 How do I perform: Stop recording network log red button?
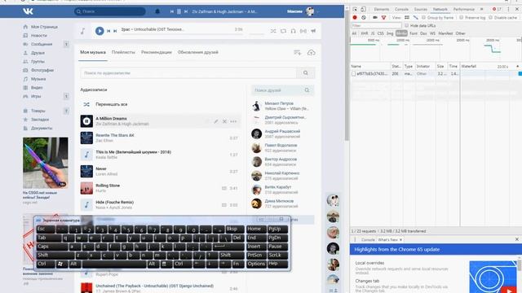[x=355, y=17]
